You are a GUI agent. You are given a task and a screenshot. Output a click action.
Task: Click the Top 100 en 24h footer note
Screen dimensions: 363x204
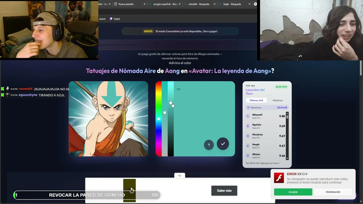[x=262, y=163]
